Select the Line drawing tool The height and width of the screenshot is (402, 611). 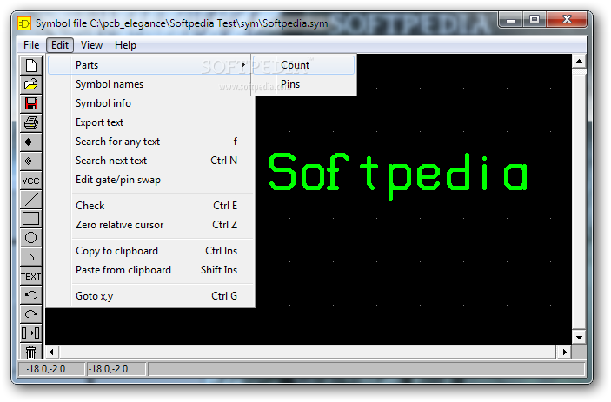pyautogui.click(x=30, y=199)
